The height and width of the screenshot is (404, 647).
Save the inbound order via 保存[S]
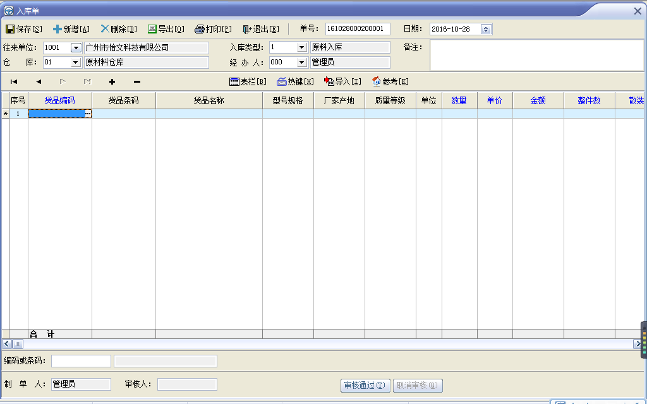pos(24,29)
